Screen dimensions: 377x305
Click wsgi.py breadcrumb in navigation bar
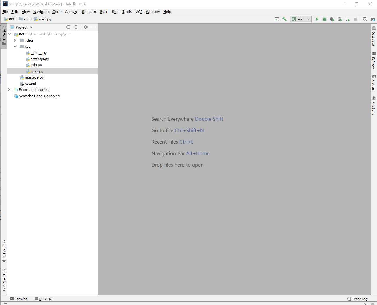coord(42,19)
